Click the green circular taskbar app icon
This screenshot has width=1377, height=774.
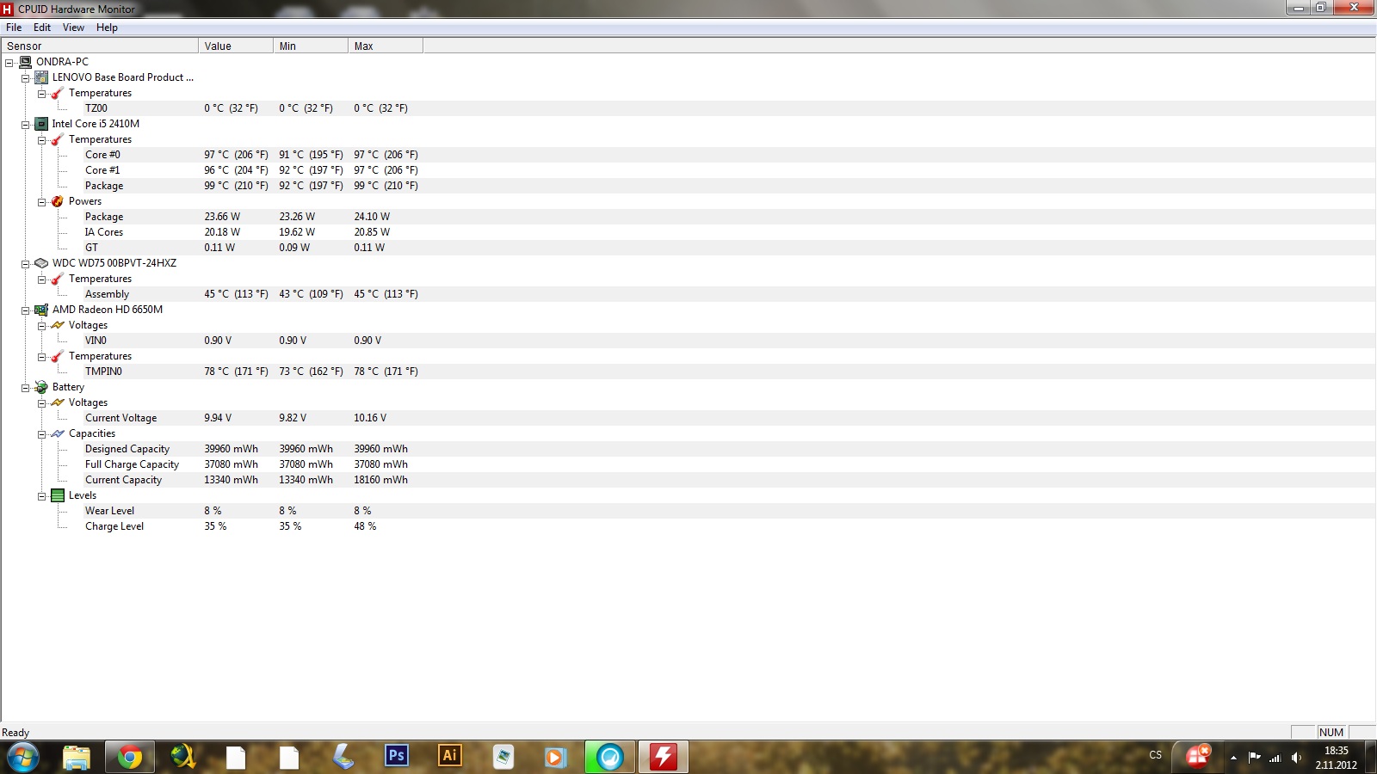tap(609, 758)
